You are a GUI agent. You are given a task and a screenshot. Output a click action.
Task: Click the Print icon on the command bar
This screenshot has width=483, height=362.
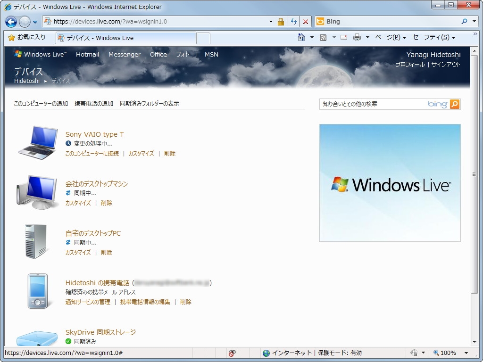click(357, 37)
